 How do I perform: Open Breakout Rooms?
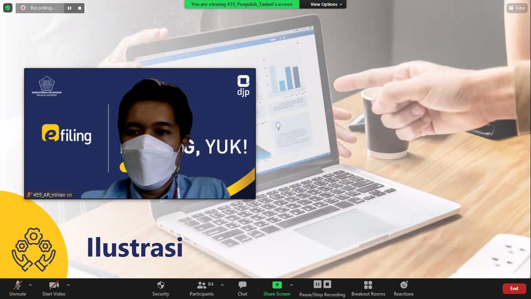click(x=368, y=285)
